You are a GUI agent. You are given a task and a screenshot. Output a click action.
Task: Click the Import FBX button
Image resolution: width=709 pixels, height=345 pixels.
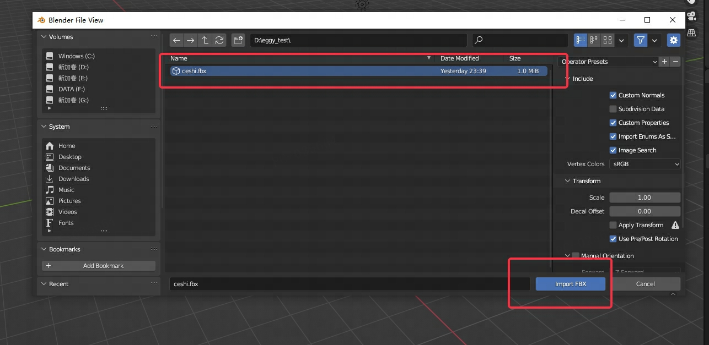pos(571,284)
